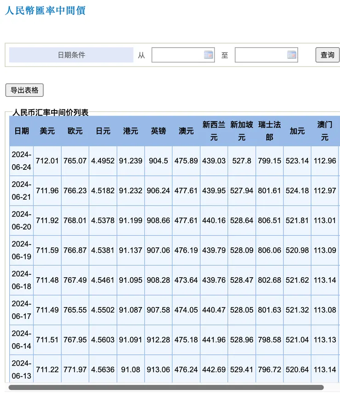Select the 澳门元 column header
The width and height of the screenshot is (340, 396).
pos(325,131)
